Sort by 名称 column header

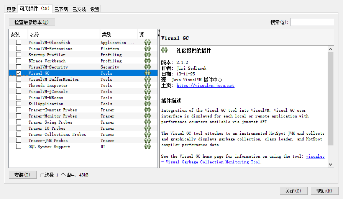64,34
